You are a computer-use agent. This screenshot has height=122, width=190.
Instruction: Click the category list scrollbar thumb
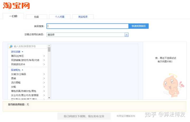click(49, 49)
